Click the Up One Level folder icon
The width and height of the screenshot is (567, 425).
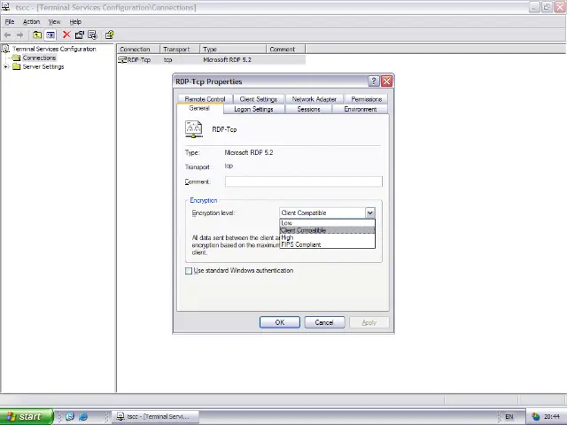pos(37,35)
